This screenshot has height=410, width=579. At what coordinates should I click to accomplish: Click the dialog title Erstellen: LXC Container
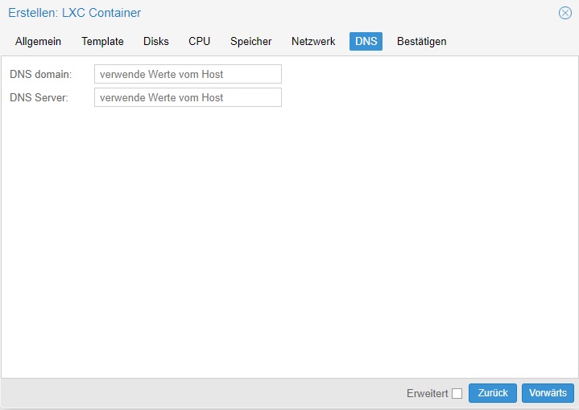tap(75, 13)
